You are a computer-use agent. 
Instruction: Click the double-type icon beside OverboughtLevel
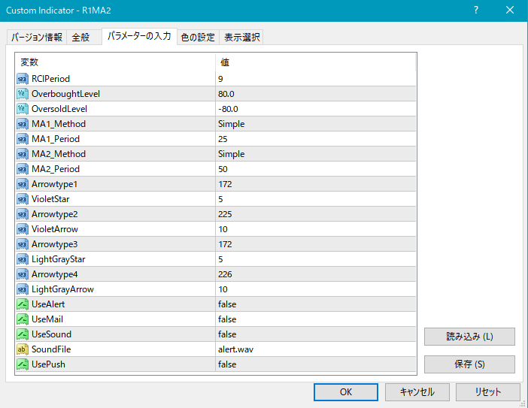click(22, 94)
